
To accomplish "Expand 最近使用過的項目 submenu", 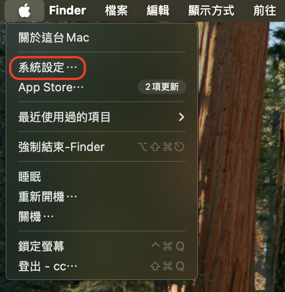I will 102,117.
